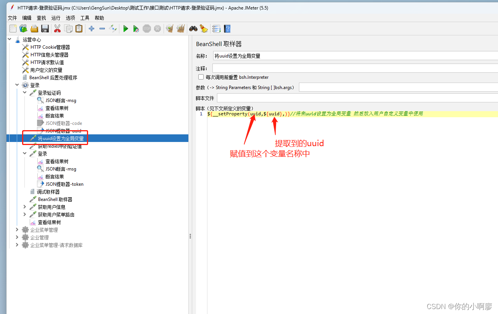Click the greyed Stop sign icon
The width and height of the screenshot is (498, 314).
147,29
